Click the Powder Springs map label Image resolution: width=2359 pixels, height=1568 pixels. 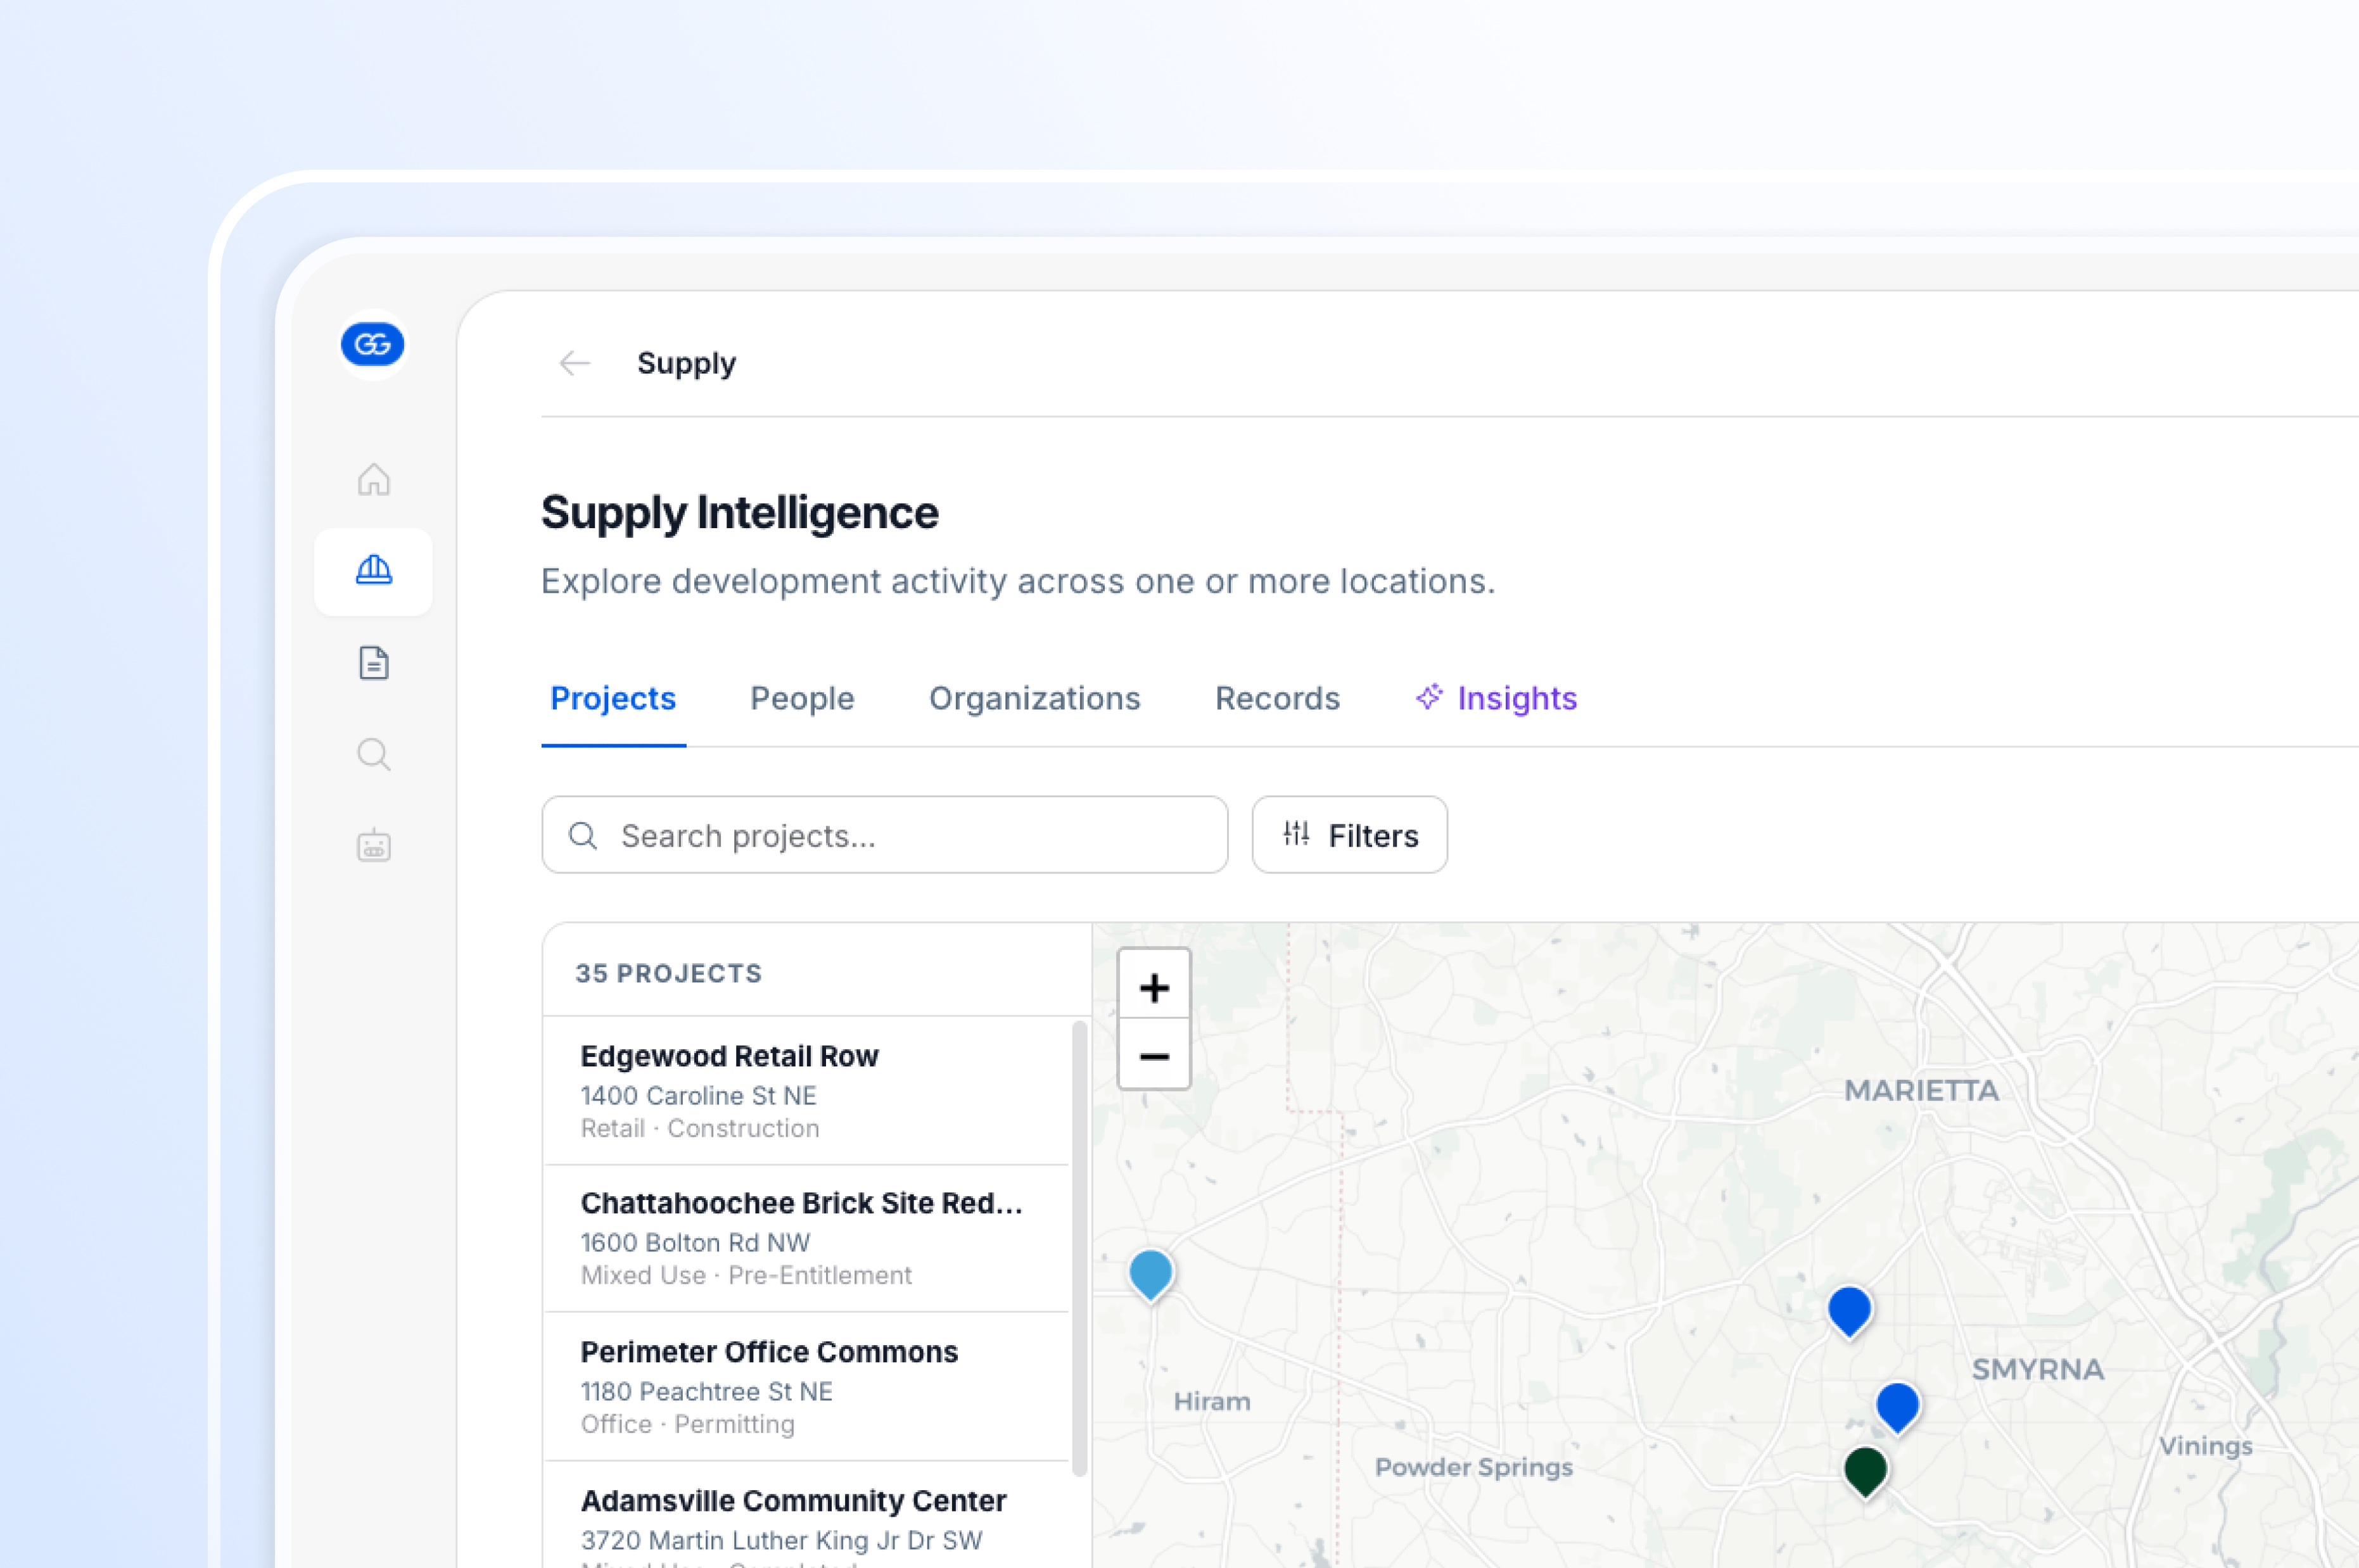tap(1473, 1467)
